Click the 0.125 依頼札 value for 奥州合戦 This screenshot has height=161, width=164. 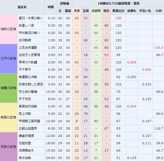coord(132,158)
